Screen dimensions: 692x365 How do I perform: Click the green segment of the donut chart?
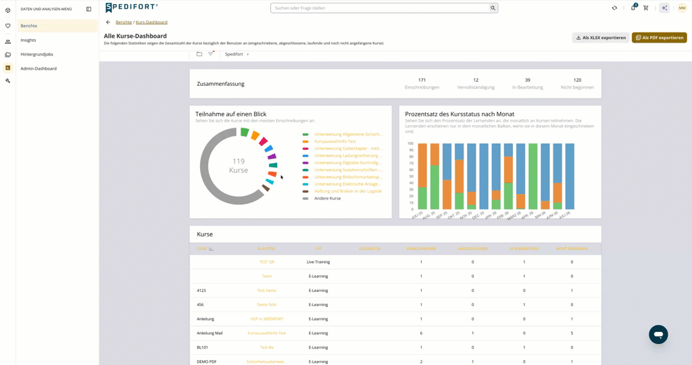click(245, 132)
